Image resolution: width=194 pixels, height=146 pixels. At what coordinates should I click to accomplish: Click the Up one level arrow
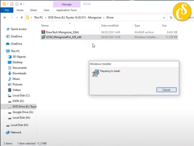point(22,18)
